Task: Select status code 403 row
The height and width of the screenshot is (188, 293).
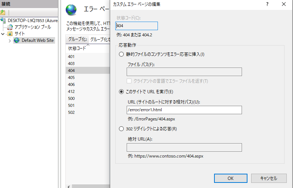Action: [88, 64]
